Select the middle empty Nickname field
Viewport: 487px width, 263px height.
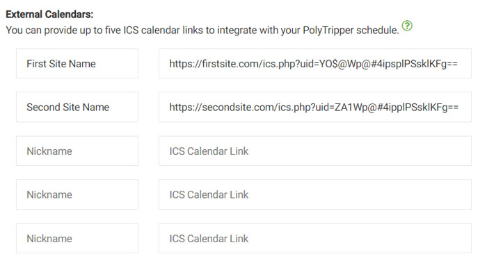coord(77,194)
